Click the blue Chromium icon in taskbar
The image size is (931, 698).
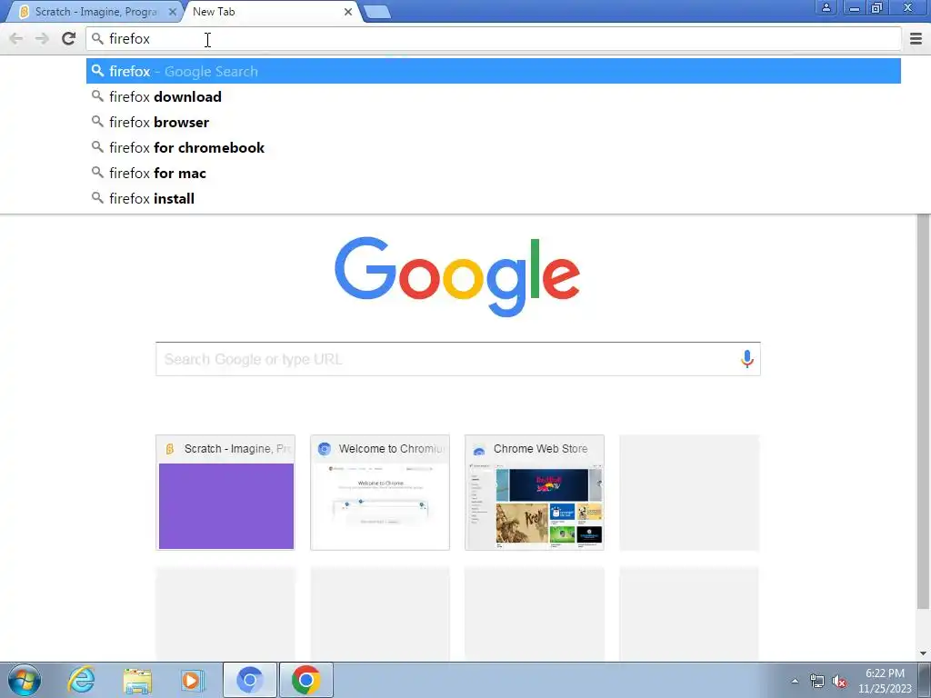click(x=250, y=680)
